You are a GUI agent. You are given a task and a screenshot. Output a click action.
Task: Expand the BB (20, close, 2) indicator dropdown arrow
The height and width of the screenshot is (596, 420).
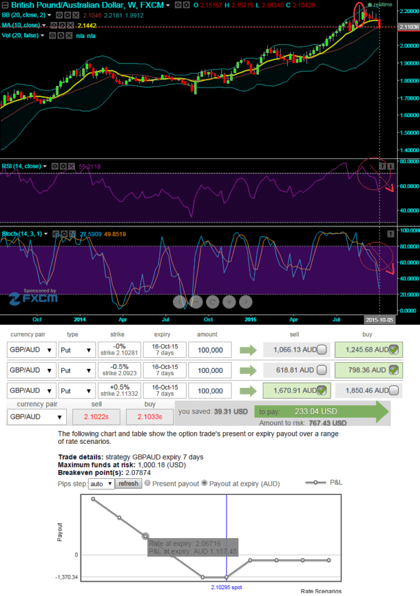coord(49,15)
